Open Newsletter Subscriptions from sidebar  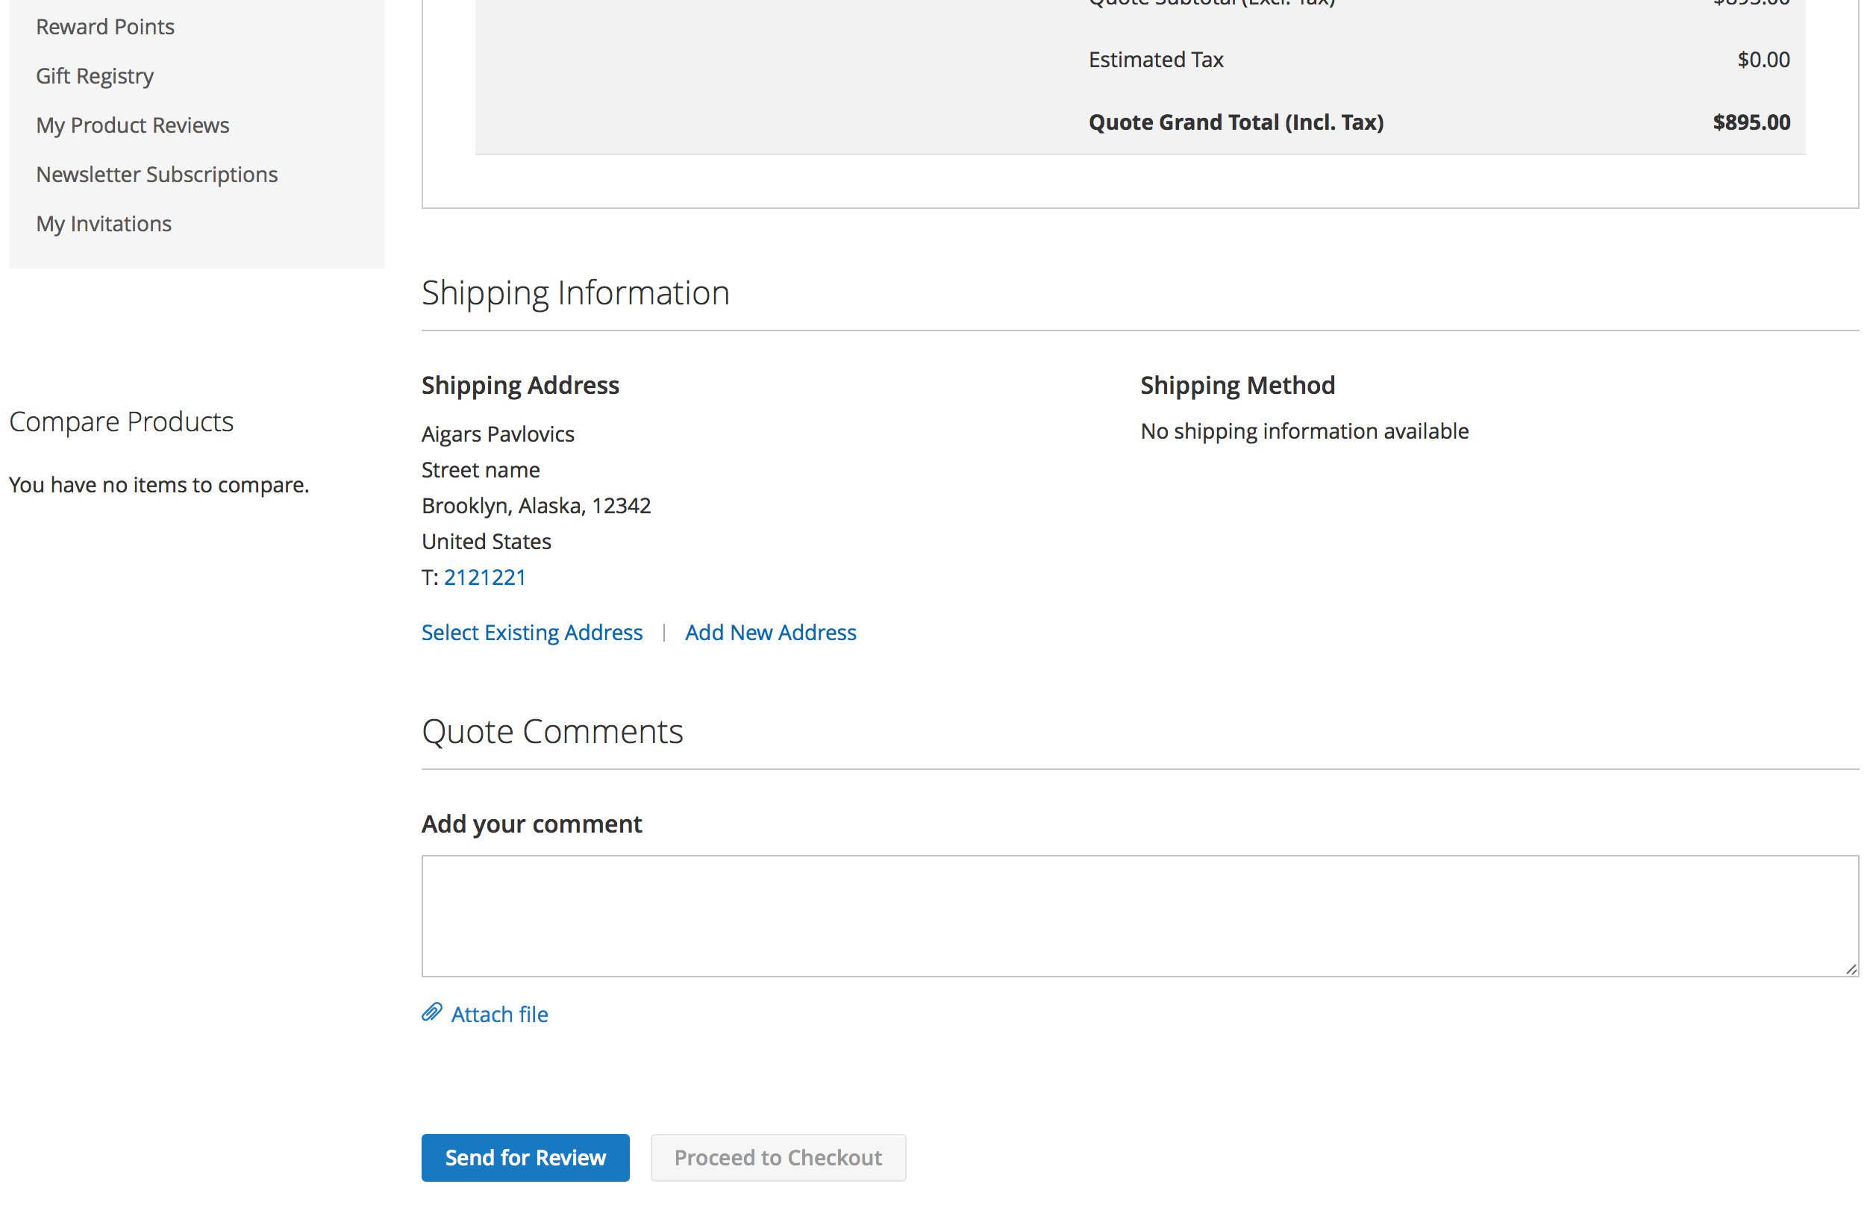[x=157, y=175]
